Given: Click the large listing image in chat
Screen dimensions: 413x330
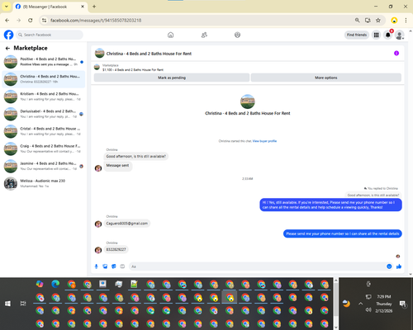Looking at the screenshot, I should pyautogui.click(x=248, y=101).
